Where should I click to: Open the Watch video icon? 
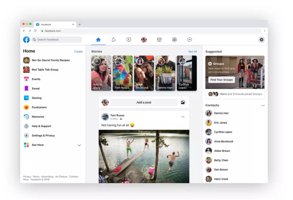(129, 39)
